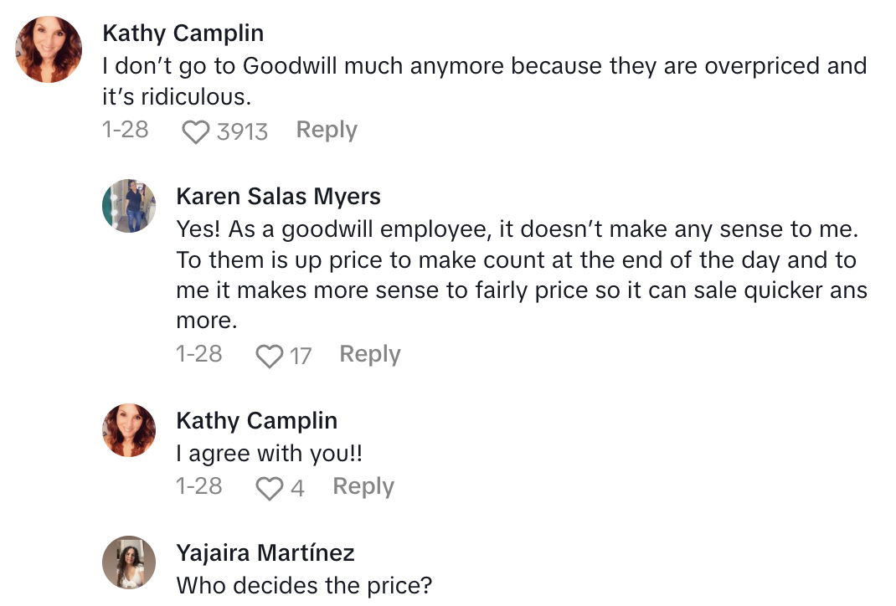Tap the heart on Karen Salas Myers' reply
Screen dimensions: 896x606
269,356
